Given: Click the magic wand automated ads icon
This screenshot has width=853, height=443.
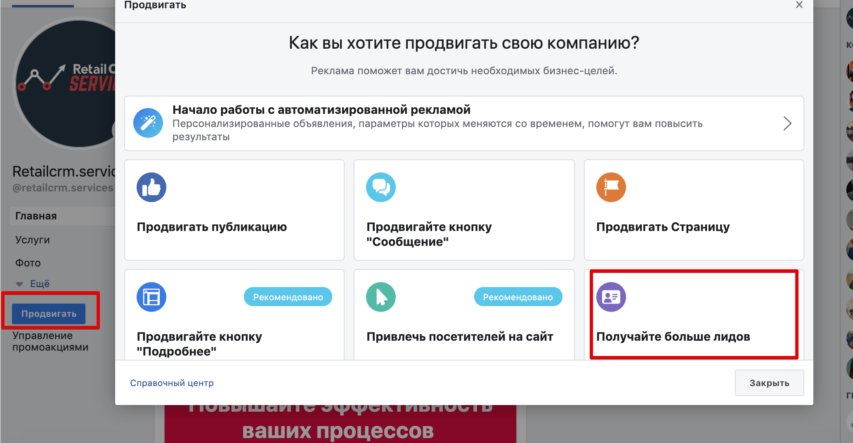Looking at the screenshot, I should (x=148, y=123).
